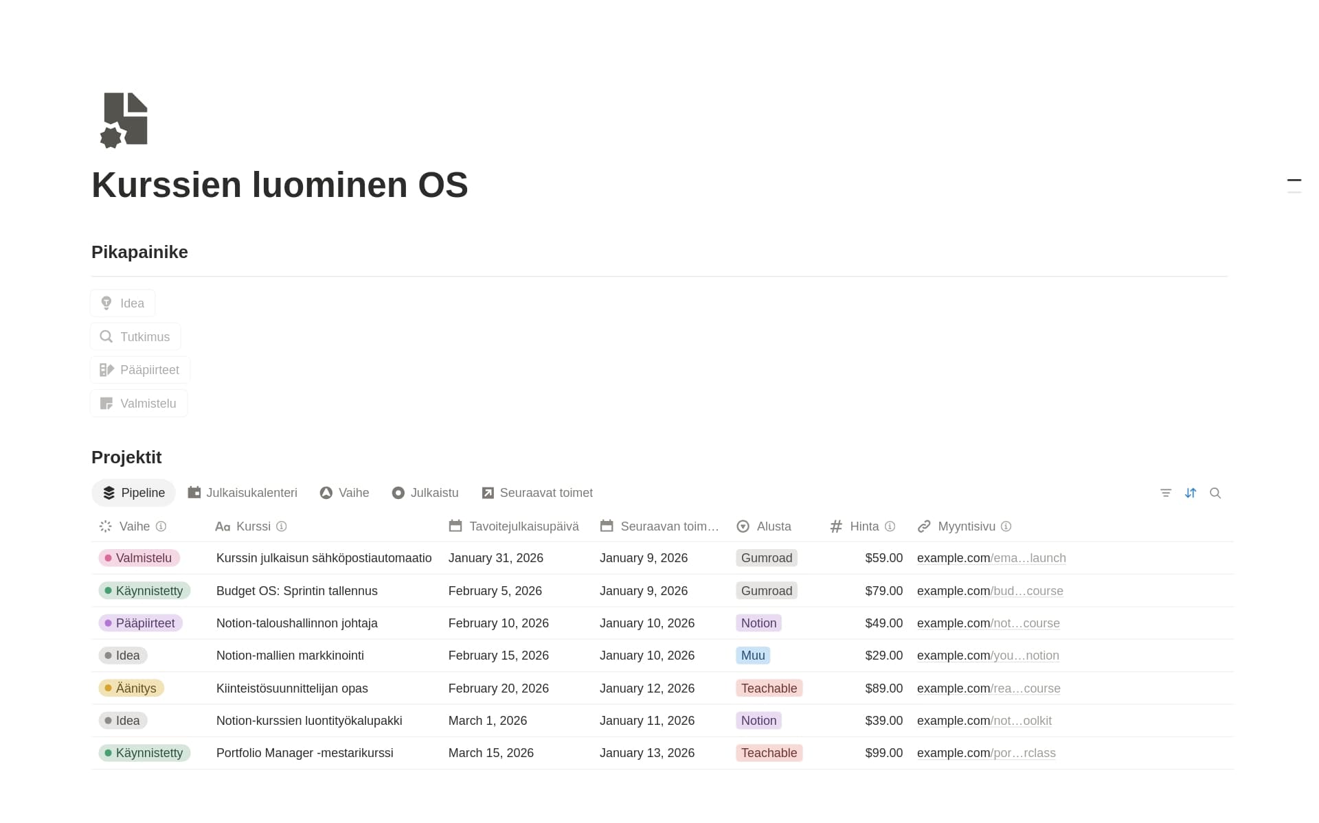The image size is (1319, 823).
Task: Click info icon beside Kurssi column
Action: click(281, 526)
